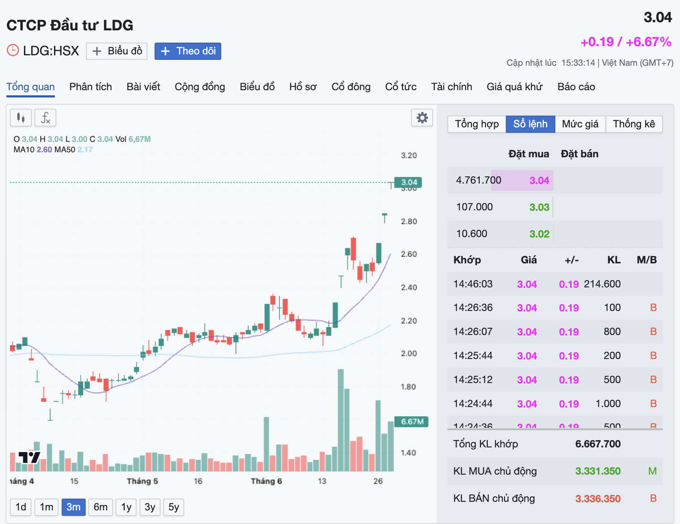Switch to the Biểu đồ navigation tab
680x524 pixels.
point(257,87)
